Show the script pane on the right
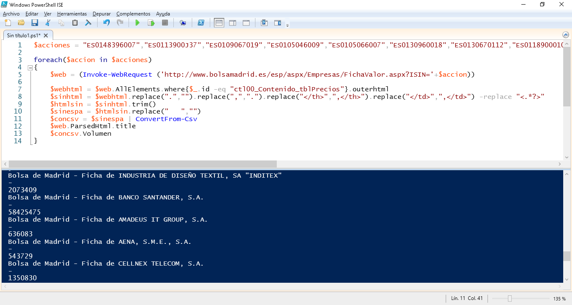Viewport: 572px width, 305px height. tap(232, 23)
